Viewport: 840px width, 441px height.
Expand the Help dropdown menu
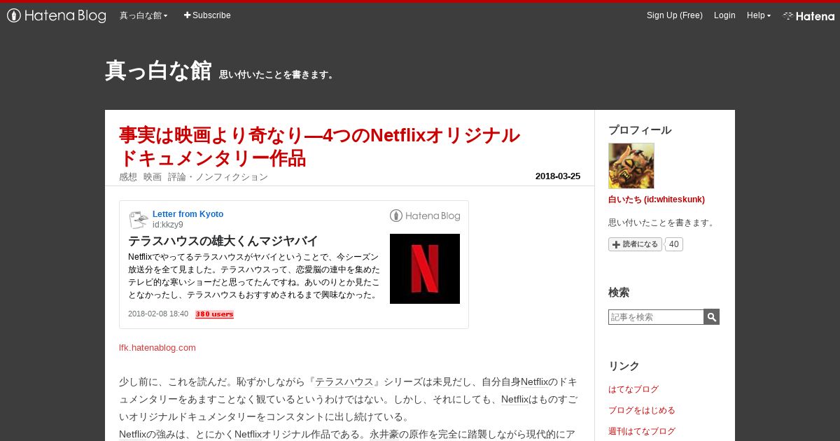click(758, 15)
